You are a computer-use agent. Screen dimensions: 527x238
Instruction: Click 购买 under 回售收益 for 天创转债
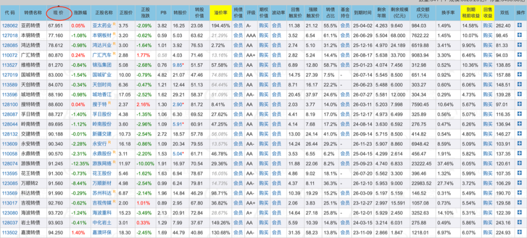(x=487, y=85)
